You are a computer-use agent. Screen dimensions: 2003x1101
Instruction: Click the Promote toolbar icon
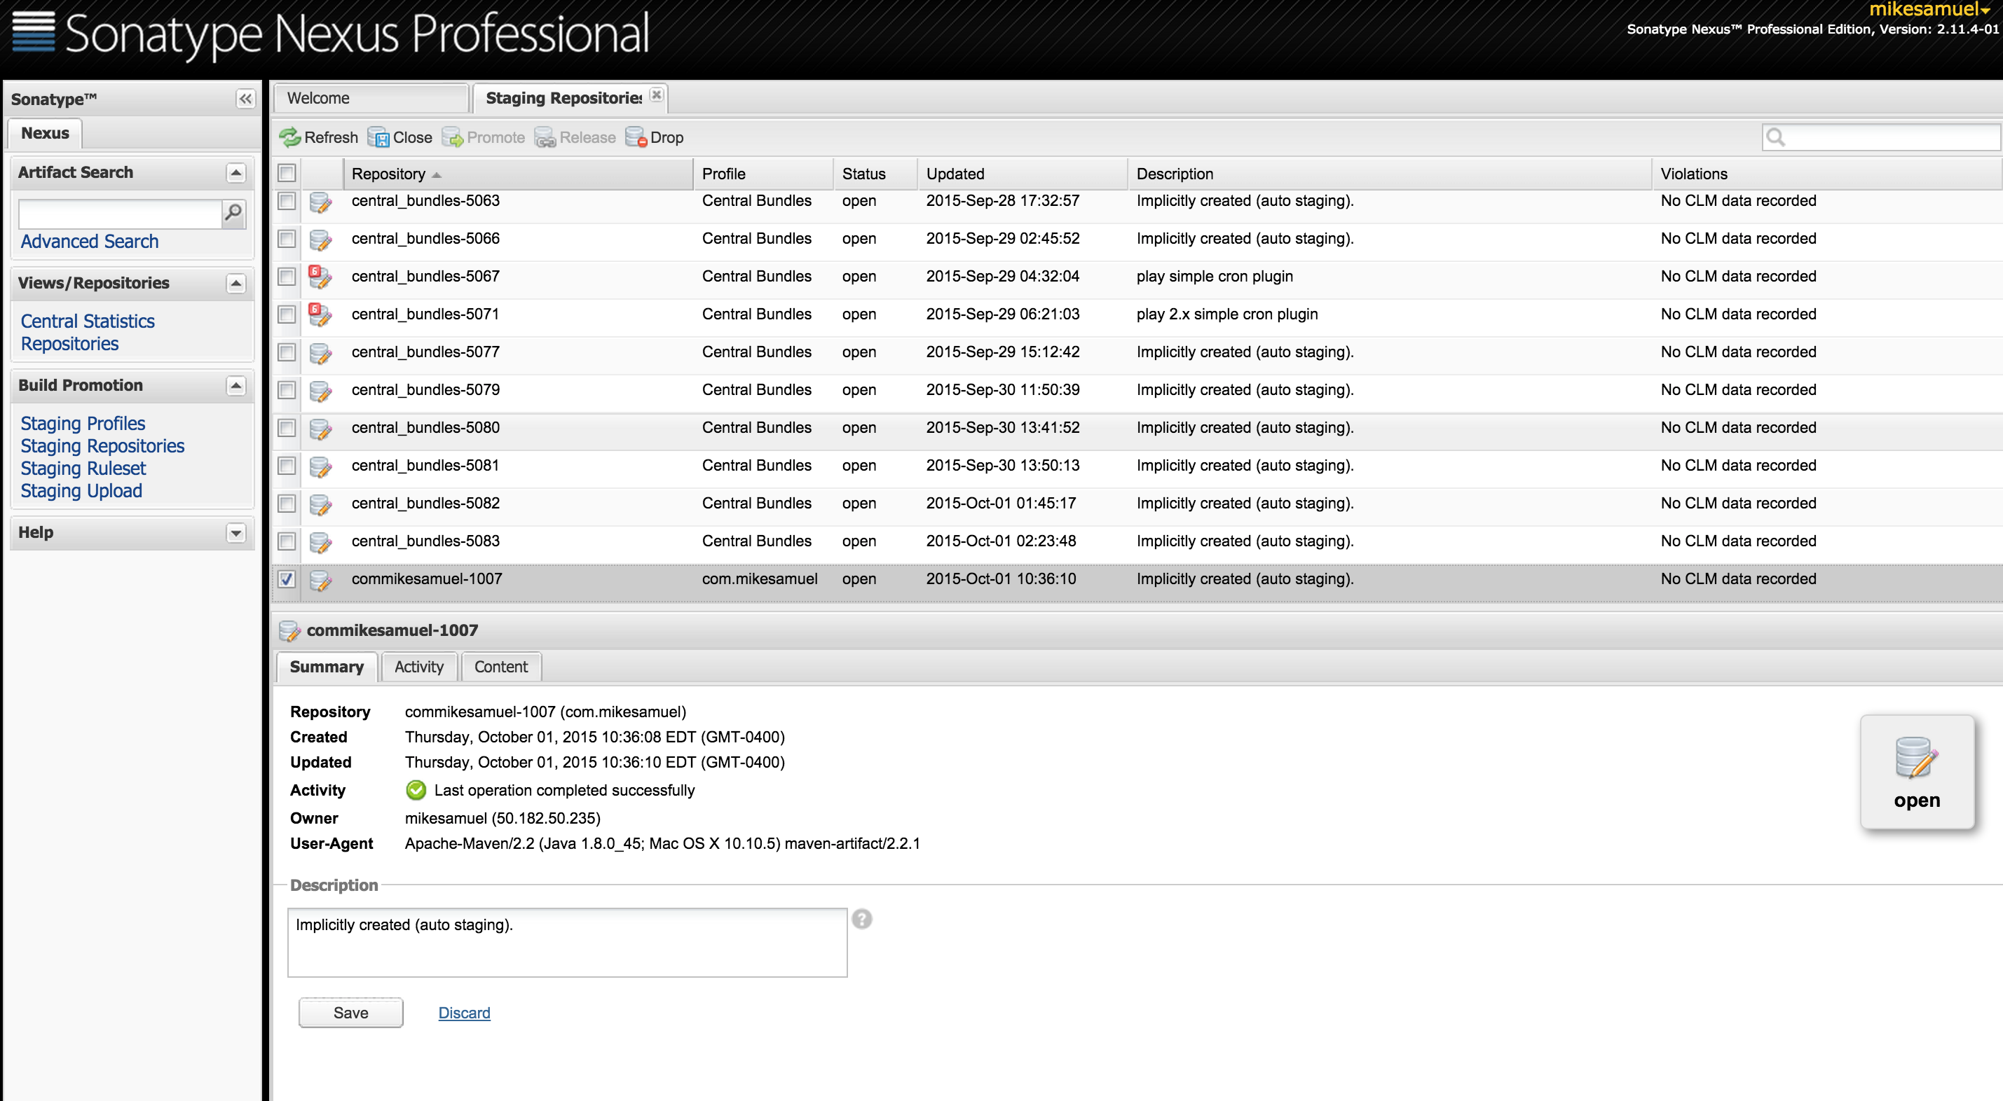[453, 137]
